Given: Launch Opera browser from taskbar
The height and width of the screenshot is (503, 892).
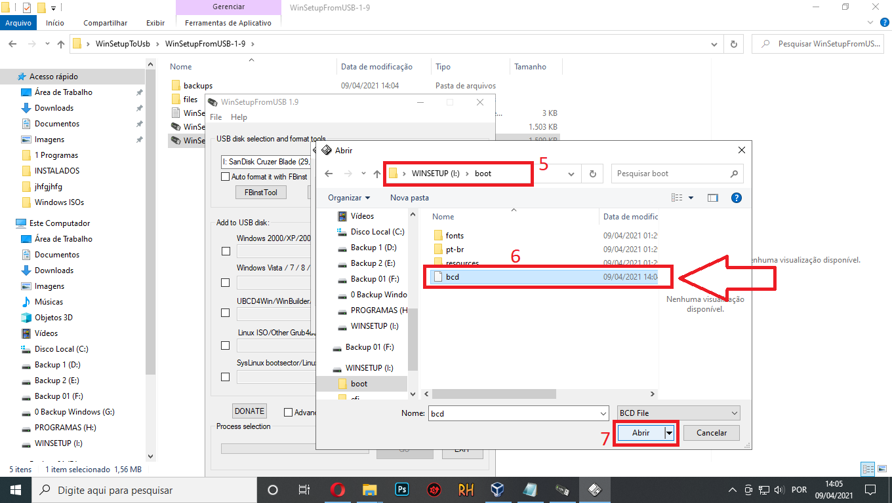Looking at the screenshot, I should [x=338, y=490].
